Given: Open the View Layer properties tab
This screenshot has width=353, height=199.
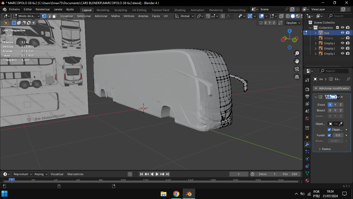Looking at the screenshot, I should (307, 104).
